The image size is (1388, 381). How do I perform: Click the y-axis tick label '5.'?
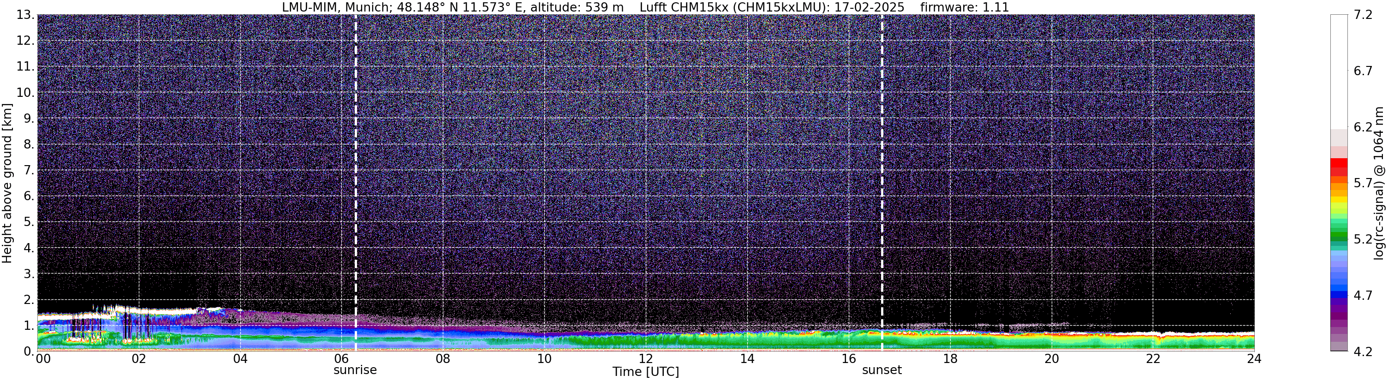[29, 222]
